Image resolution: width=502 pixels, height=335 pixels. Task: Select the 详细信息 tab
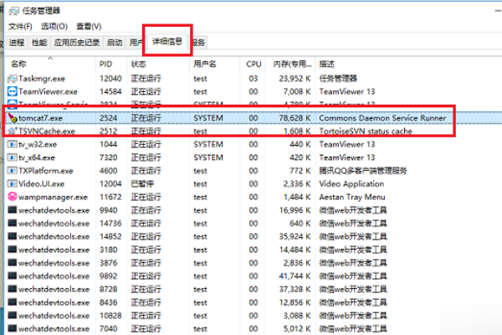click(x=167, y=41)
